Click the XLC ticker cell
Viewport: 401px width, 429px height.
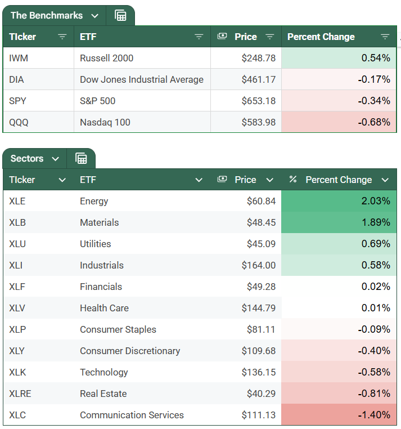click(x=18, y=415)
